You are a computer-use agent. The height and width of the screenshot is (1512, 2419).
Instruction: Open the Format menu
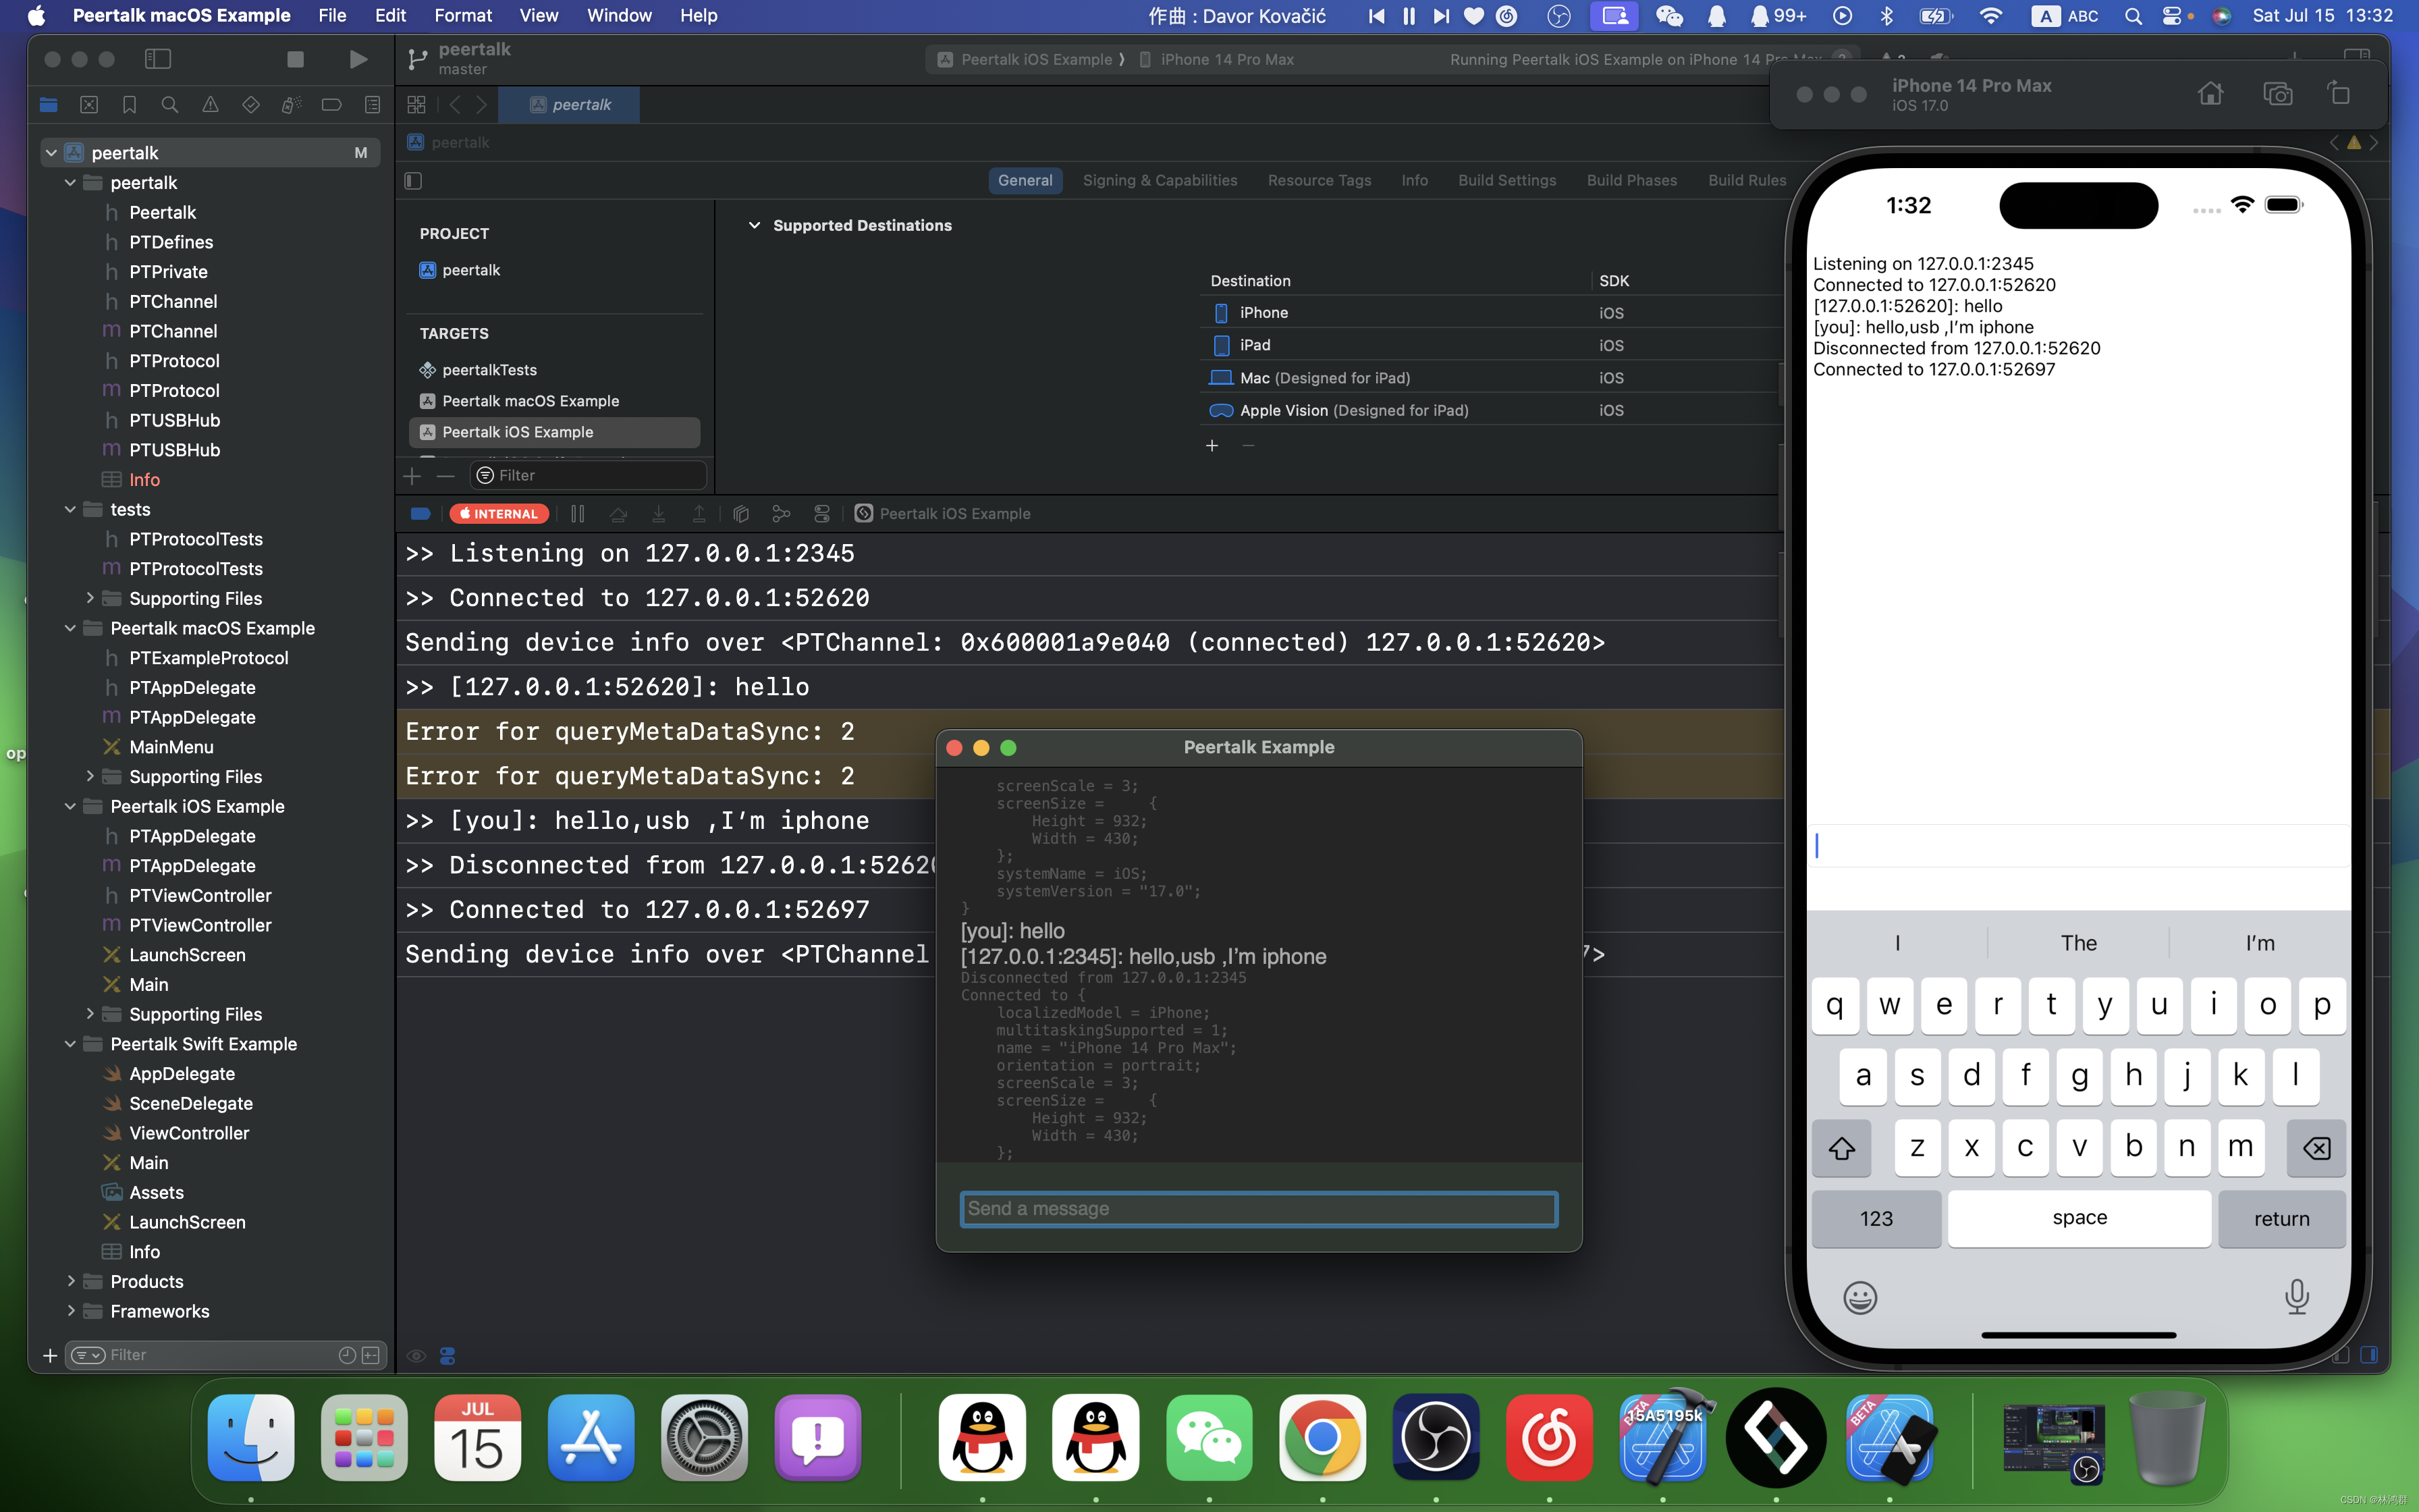(463, 15)
